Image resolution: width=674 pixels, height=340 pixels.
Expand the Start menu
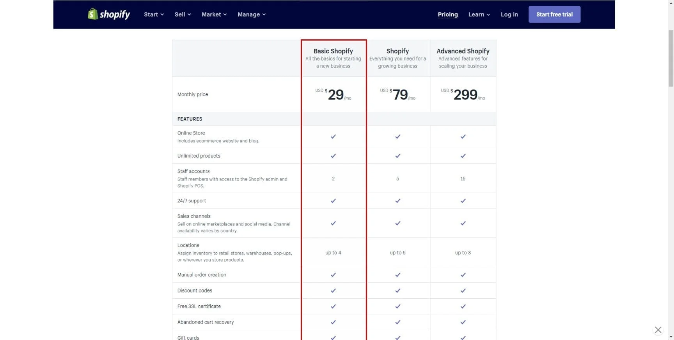[x=154, y=14]
